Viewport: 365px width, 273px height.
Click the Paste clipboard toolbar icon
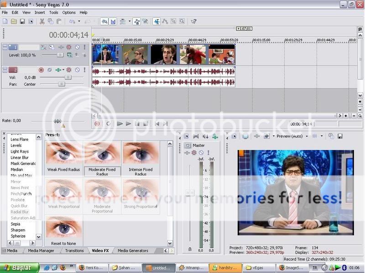(59, 21)
